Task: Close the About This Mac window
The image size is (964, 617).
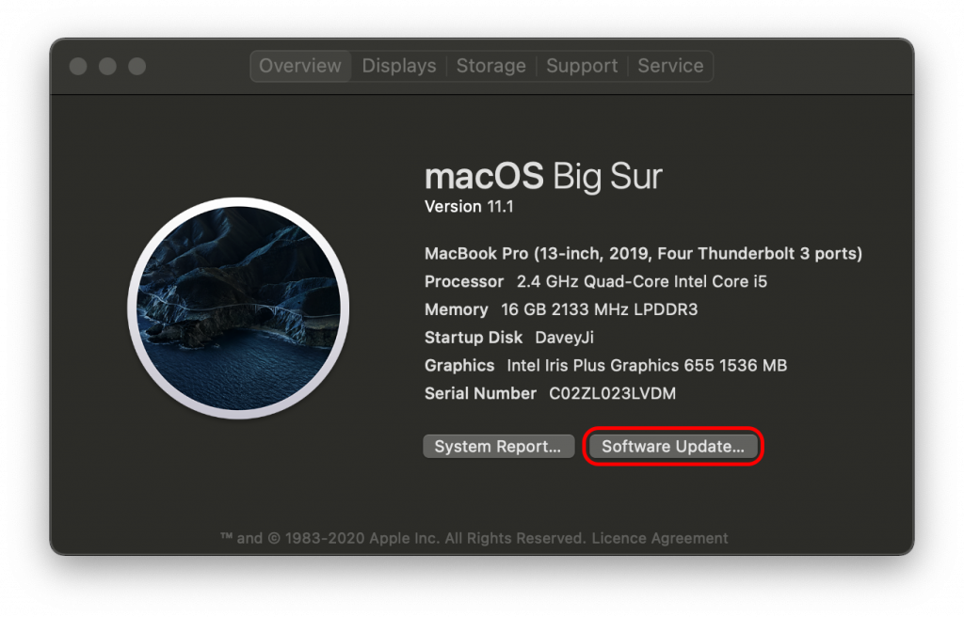Action: point(78,66)
